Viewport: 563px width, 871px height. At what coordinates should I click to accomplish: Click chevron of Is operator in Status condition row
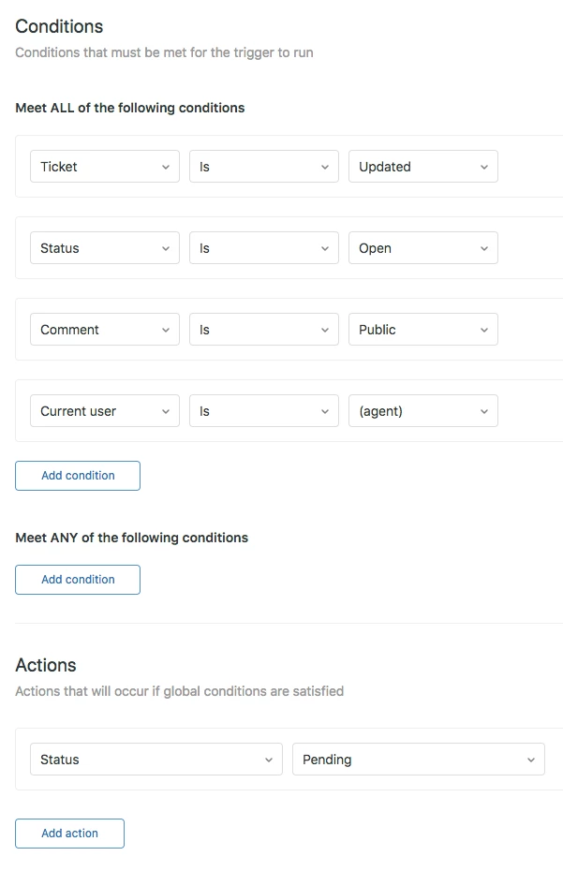325,248
